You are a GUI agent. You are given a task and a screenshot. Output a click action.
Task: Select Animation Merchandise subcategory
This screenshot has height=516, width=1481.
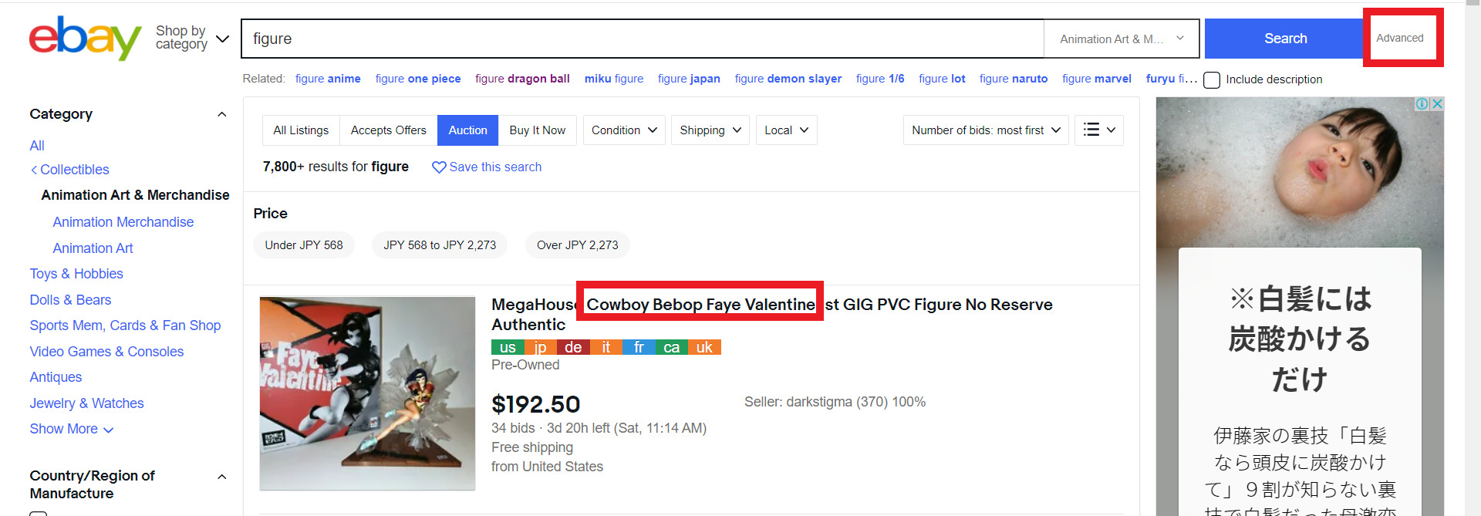123,222
